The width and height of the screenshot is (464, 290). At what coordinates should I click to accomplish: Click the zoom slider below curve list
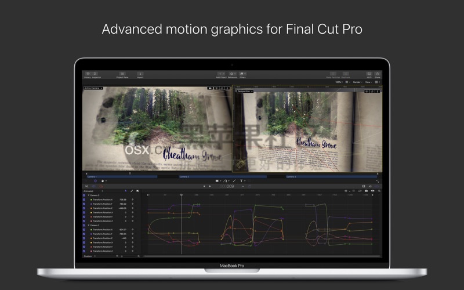click(x=128, y=256)
